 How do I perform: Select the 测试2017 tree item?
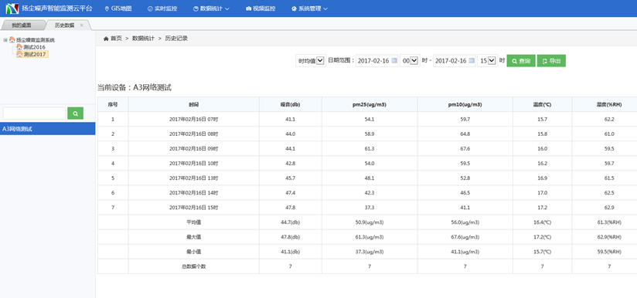[32, 54]
